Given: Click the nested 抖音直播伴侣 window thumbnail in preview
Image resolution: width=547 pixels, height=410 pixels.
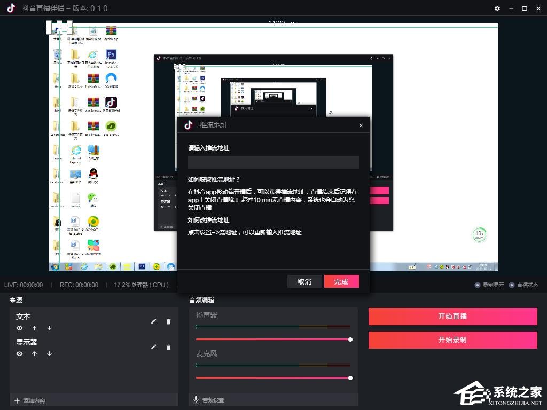Looking at the screenshot, I should [273, 142].
